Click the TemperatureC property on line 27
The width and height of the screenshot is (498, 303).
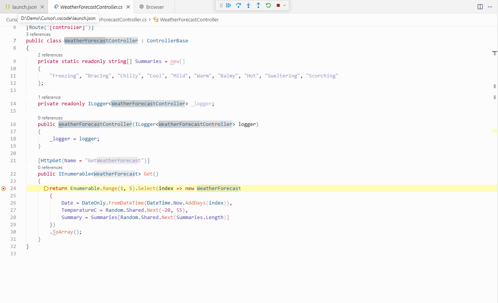click(x=79, y=210)
